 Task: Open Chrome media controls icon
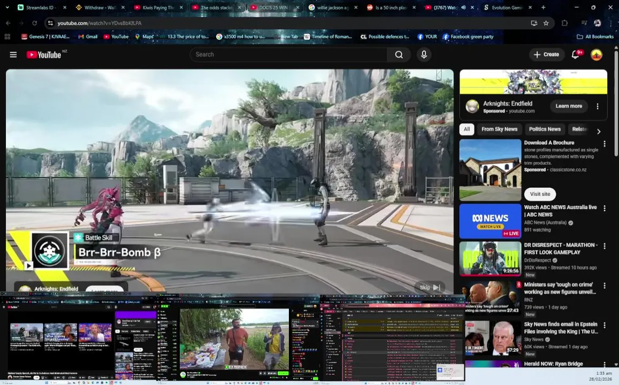click(584, 23)
